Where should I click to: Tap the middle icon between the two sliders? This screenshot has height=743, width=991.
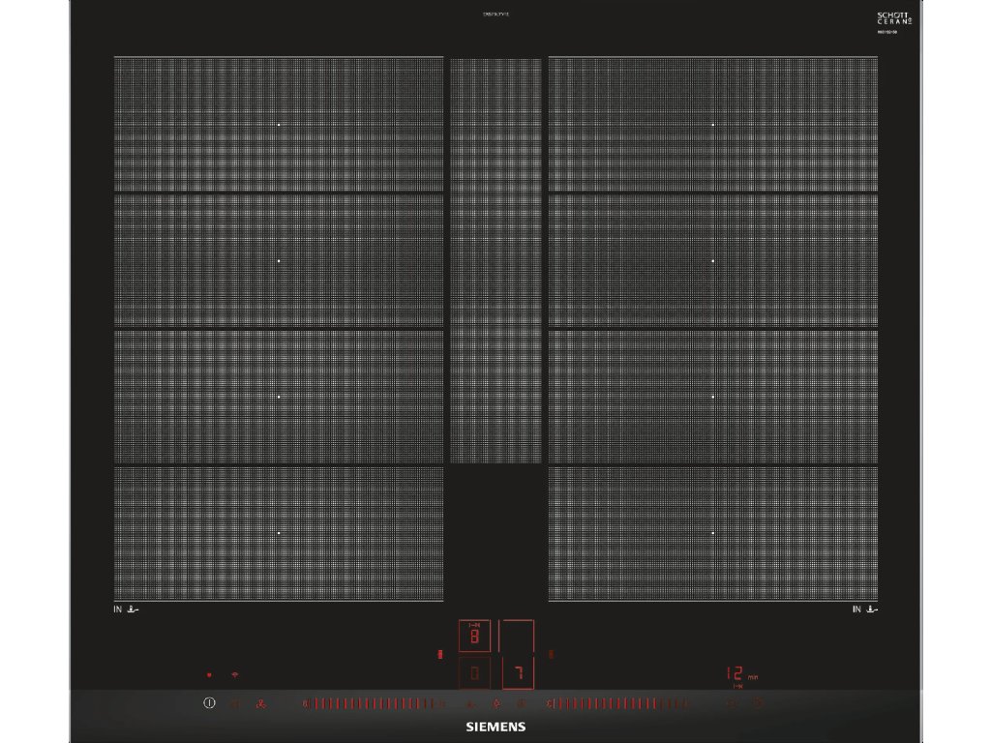pos(495,704)
